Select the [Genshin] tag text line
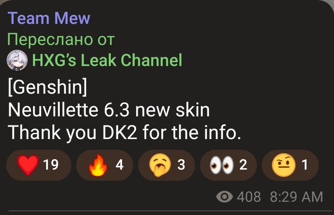Viewport: 334px width, 215px height. click(47, 87)
